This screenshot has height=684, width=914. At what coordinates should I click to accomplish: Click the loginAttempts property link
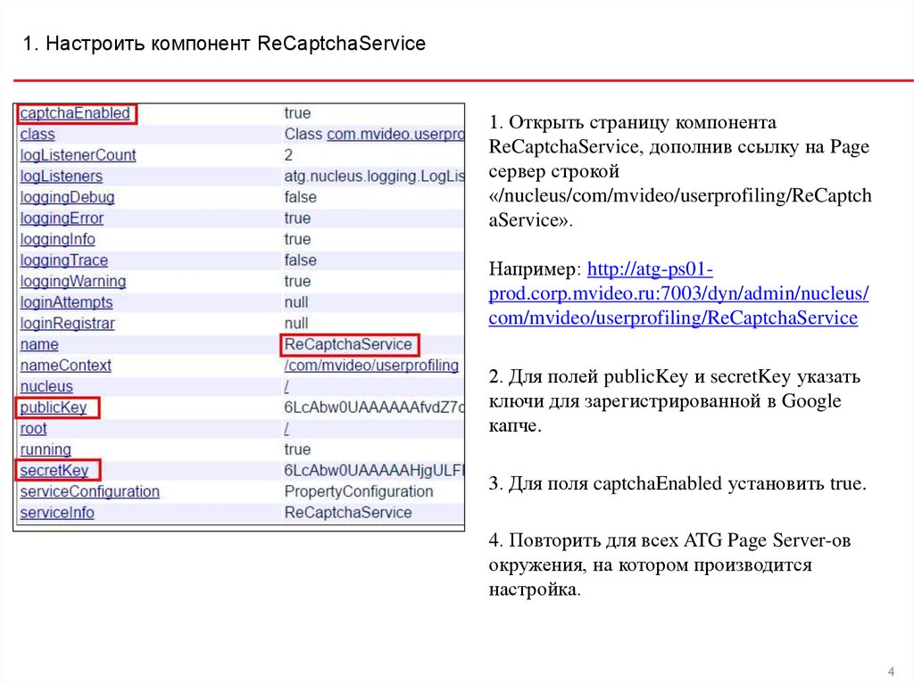click(x=66, y=302)
